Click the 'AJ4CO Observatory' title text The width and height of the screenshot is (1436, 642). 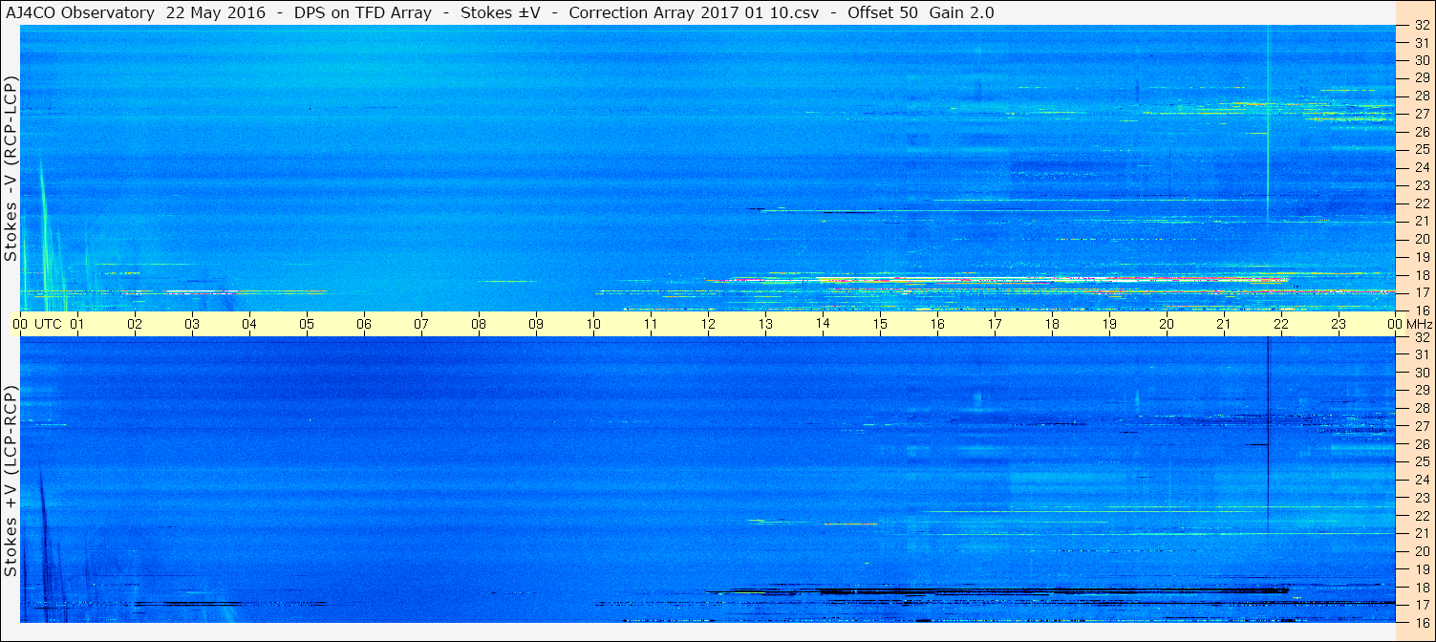point(80,12)
